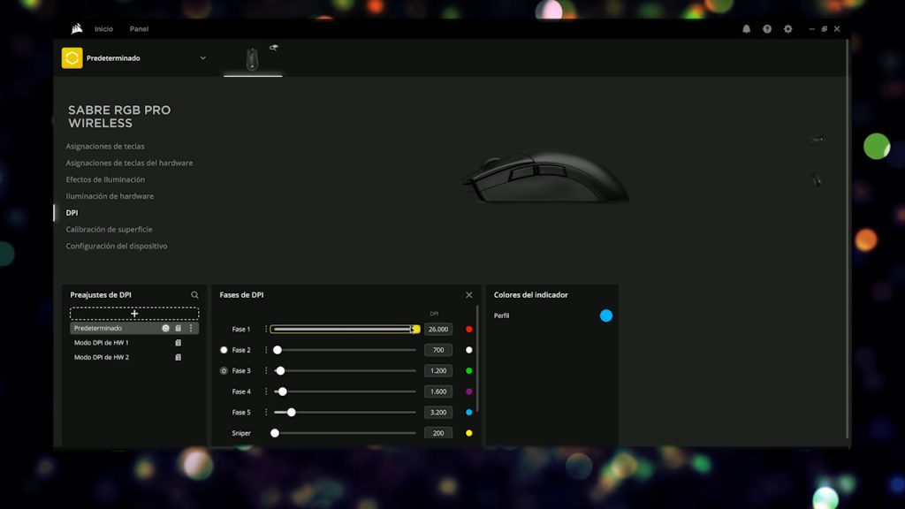
Task: Open the drag handle dots for Fase 3
Action: point(266,370)
